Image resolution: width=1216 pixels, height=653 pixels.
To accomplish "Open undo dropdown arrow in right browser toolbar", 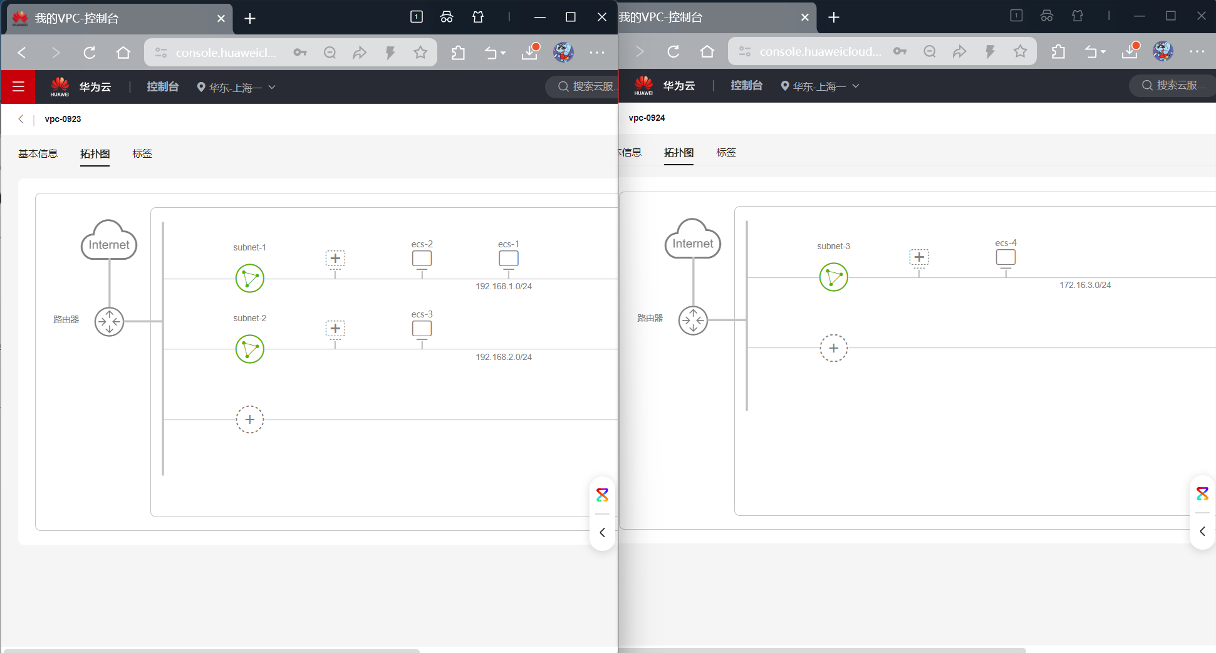I will point(1103,52).
